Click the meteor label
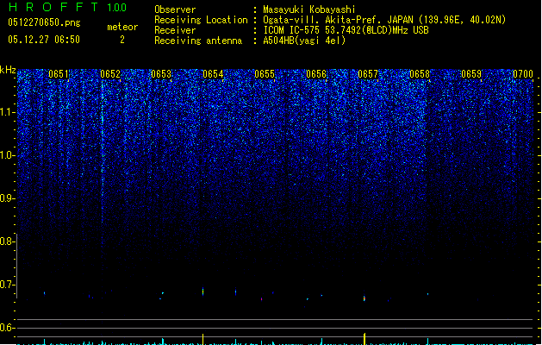542x345 pixels. 122,27
